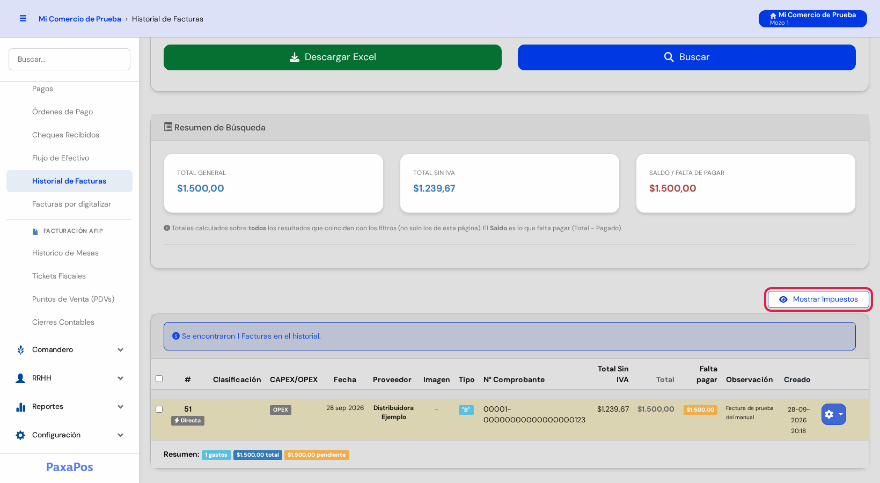The width and height of the screenshot is (880, 483).
Task: Click the Descargar Excel button
Action: pos(333,57)
